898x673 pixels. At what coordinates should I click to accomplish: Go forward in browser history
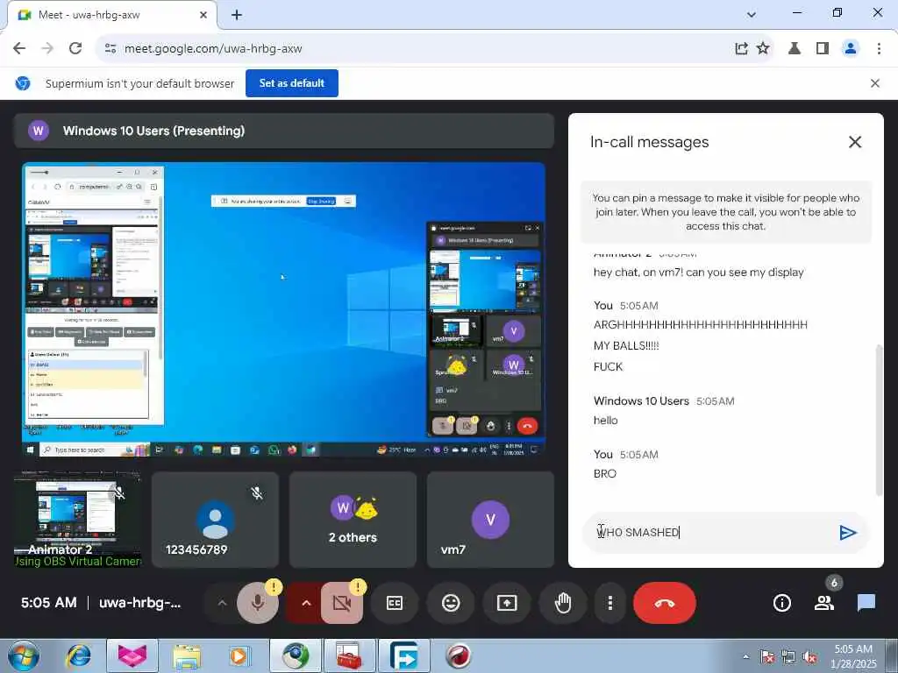47,48
